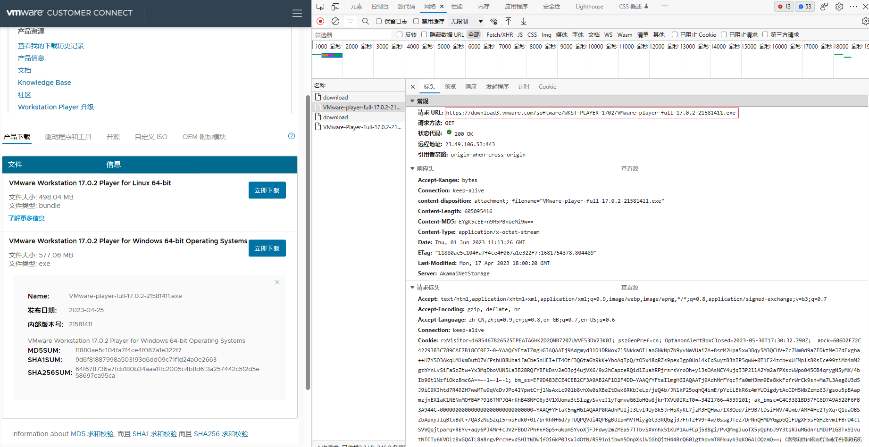View my download history link

51,46
